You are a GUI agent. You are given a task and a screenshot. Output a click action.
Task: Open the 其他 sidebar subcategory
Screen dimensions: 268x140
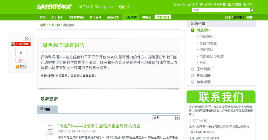(x=203, y=63)
